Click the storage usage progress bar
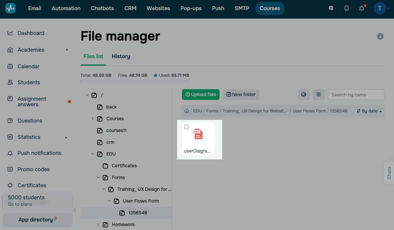The image size is (394, 230). click(134, 81)
